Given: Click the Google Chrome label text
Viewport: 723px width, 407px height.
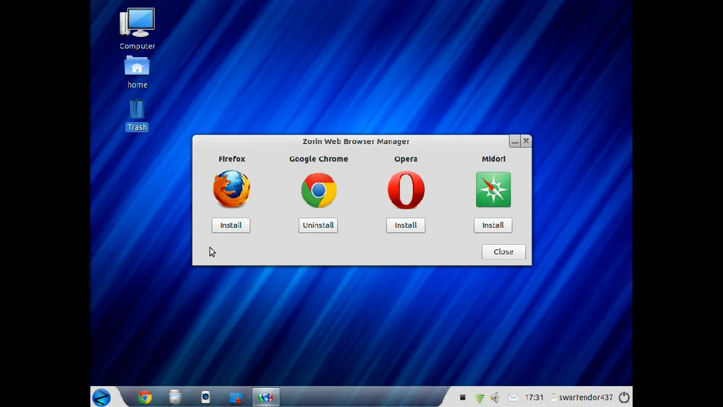Looking at the screenshot, I should click(319, 159).
